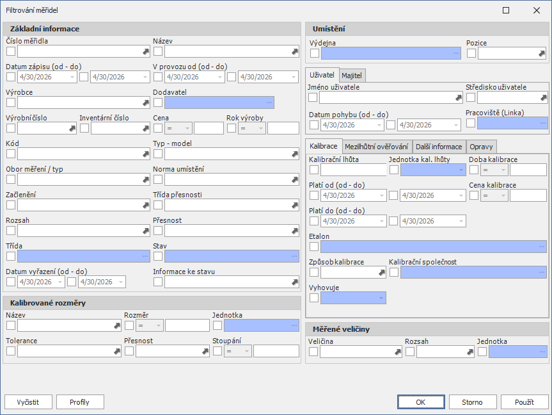Select the Uživatel tab
The image size is (552, 415).
point(322,75)
